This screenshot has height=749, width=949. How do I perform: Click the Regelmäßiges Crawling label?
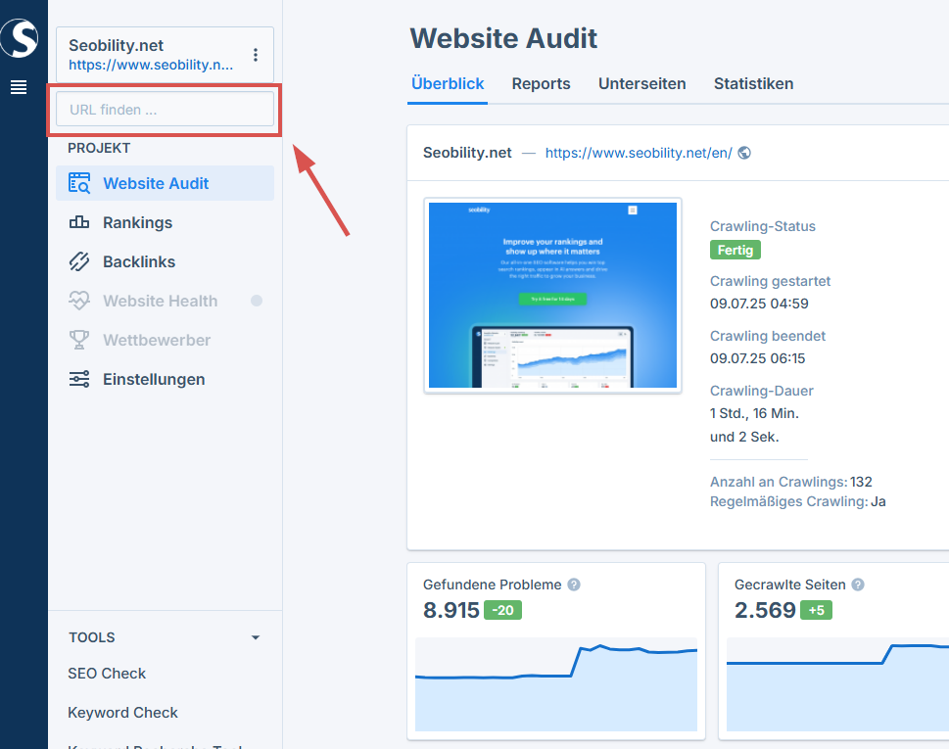click(x=788, y=501)
